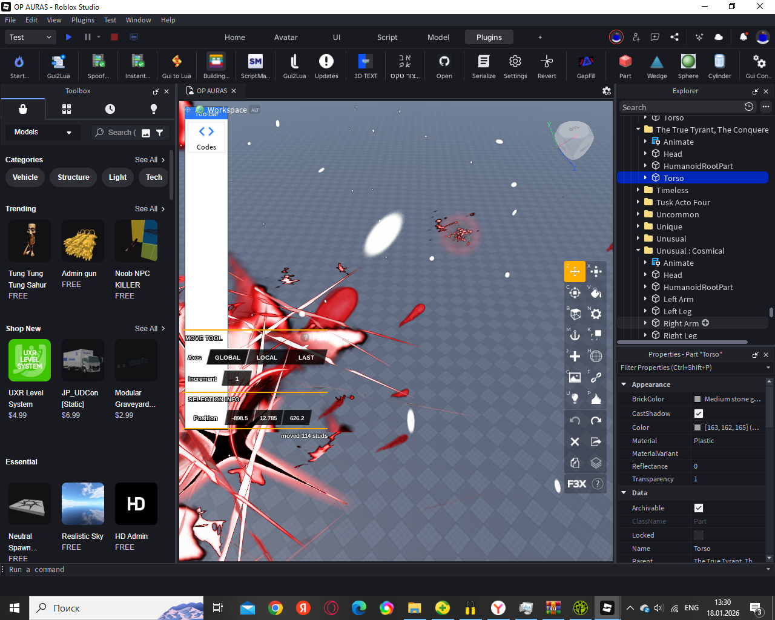Click the F3X clone selection icon
775x620 pixels.
(x=575, y=463)
